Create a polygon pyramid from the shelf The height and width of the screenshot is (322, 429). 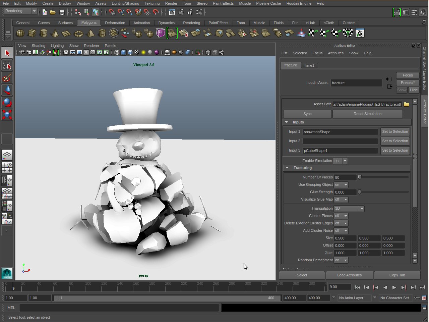point(90,33)
